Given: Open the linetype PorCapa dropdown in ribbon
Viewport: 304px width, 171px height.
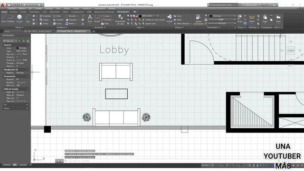Looking at the screenshot, I should tap(235, 23).
